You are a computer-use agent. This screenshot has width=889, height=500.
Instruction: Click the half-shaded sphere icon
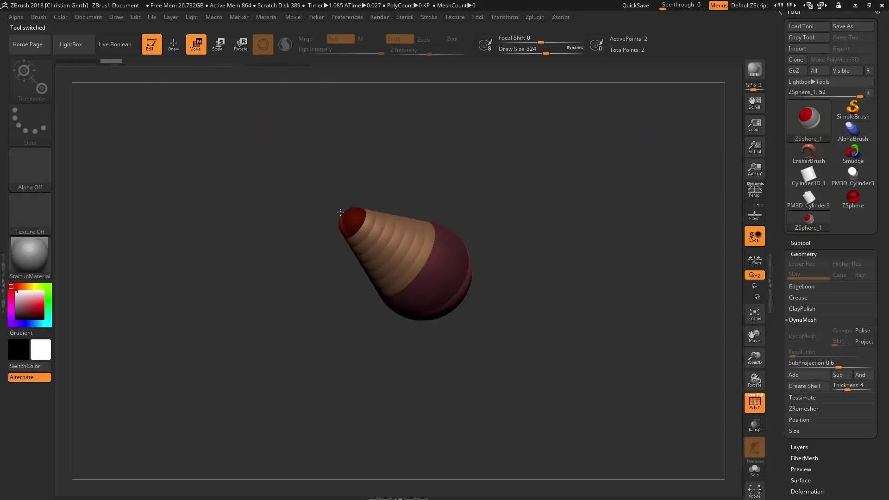[285, 44]
